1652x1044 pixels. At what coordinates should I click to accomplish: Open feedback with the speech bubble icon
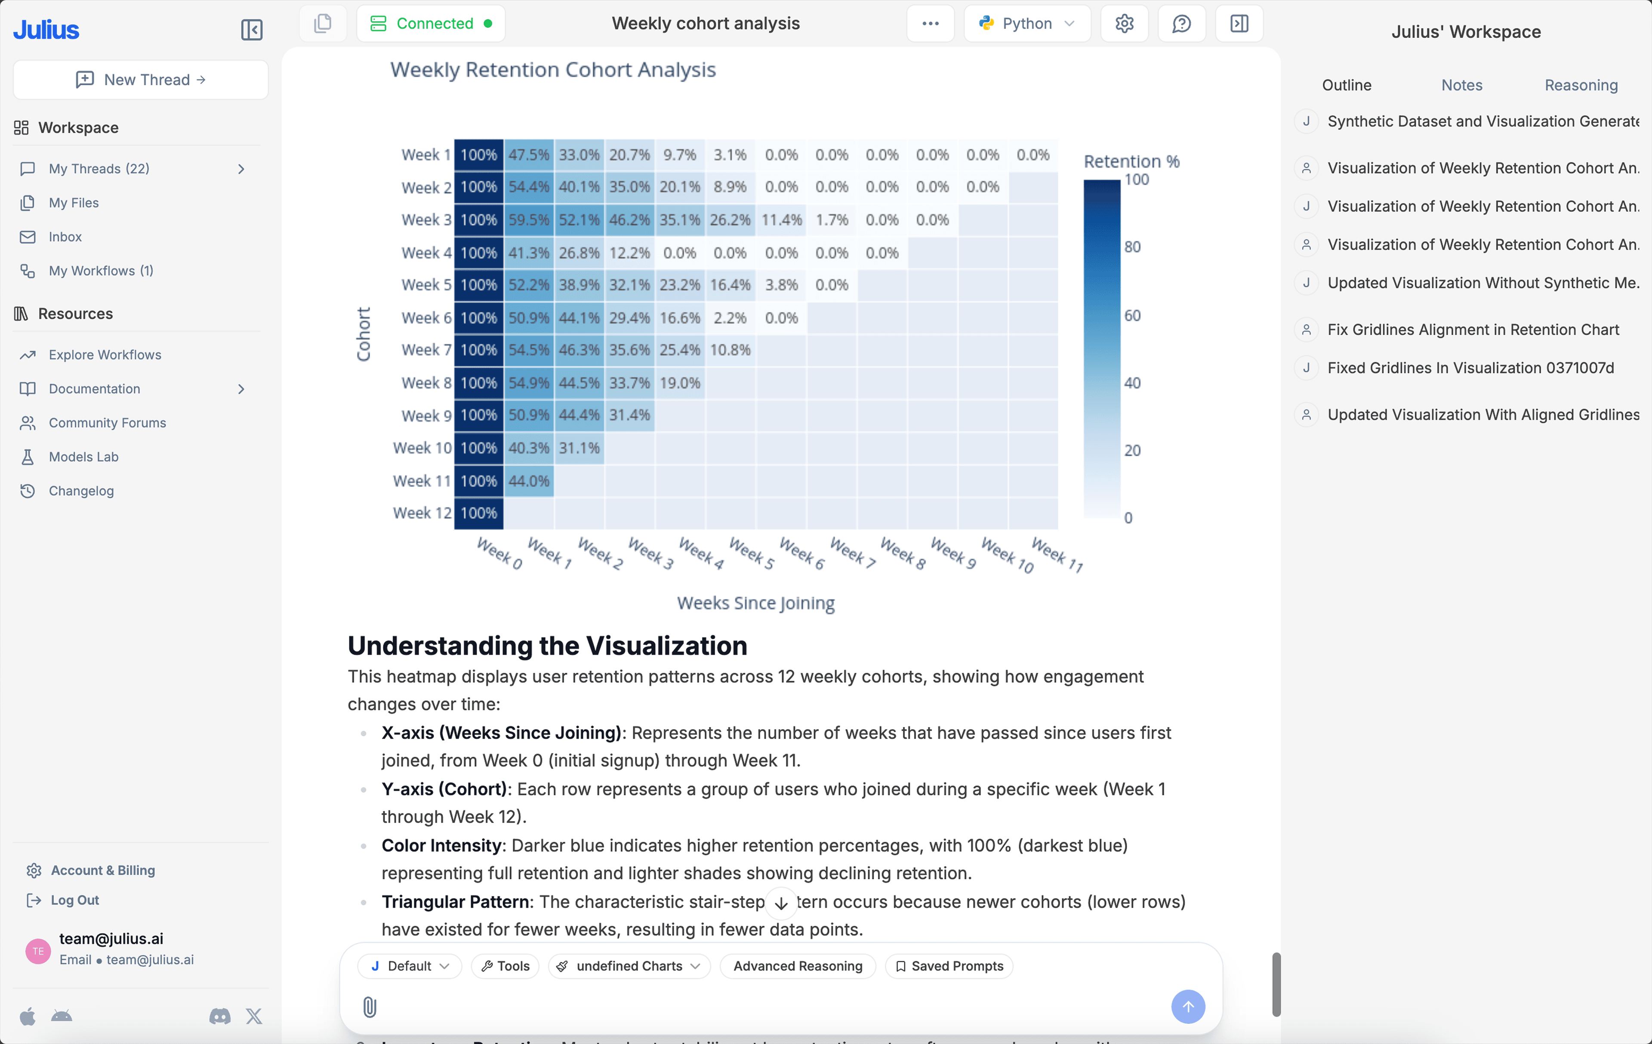coord(1181,23)
